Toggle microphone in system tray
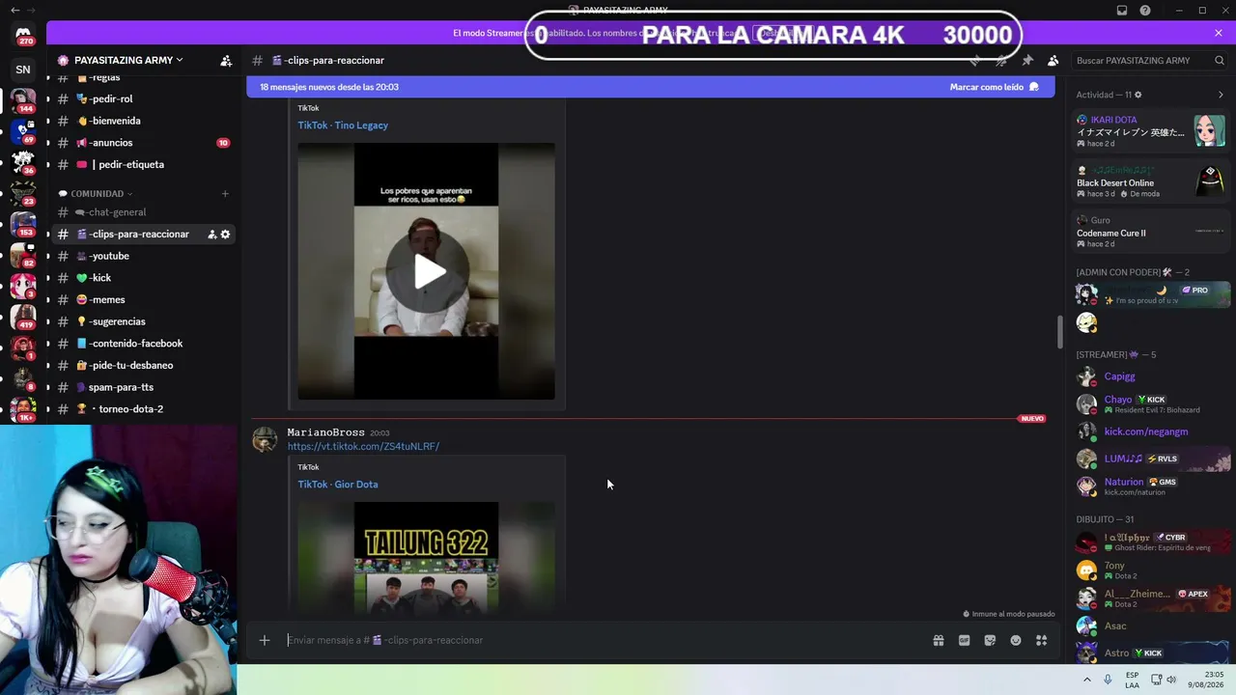This screenshot has width=1236, height=695. point(1108,680)
